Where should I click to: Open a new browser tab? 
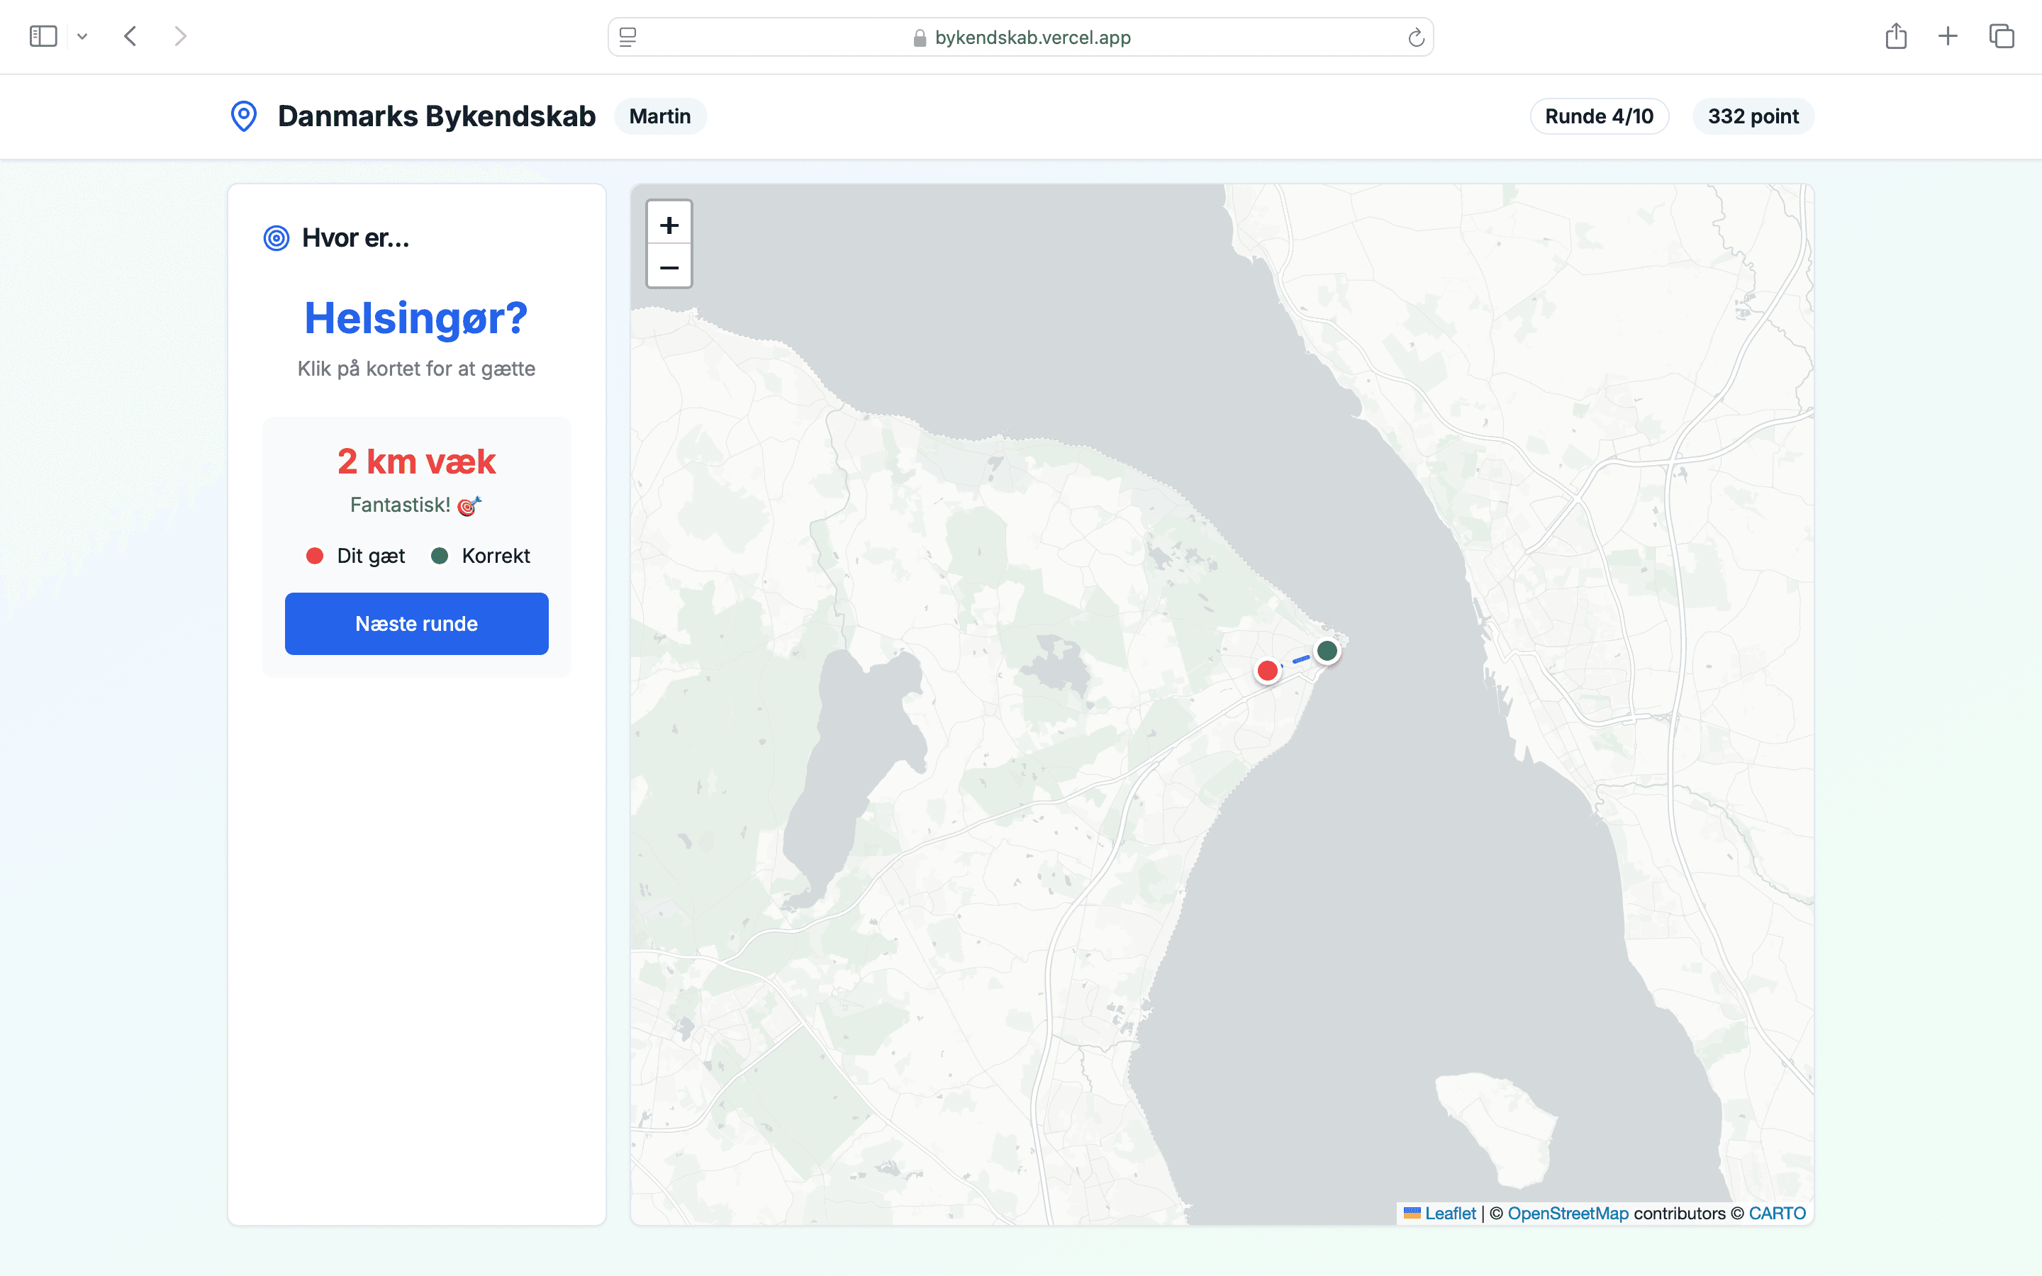coord(1948,36)
